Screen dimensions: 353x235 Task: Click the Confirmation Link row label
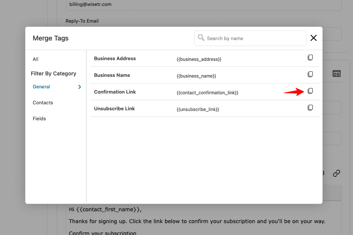click(115, 92)
